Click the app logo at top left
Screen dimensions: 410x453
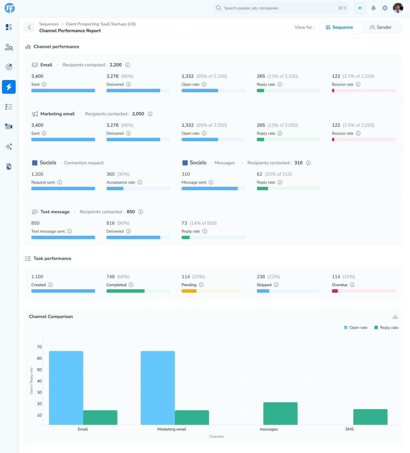point(10,8)
